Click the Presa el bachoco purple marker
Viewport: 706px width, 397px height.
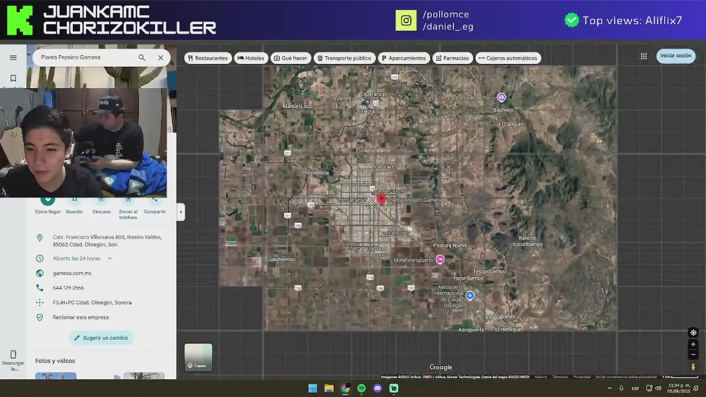pyautogui.click(x=501, y=98)
